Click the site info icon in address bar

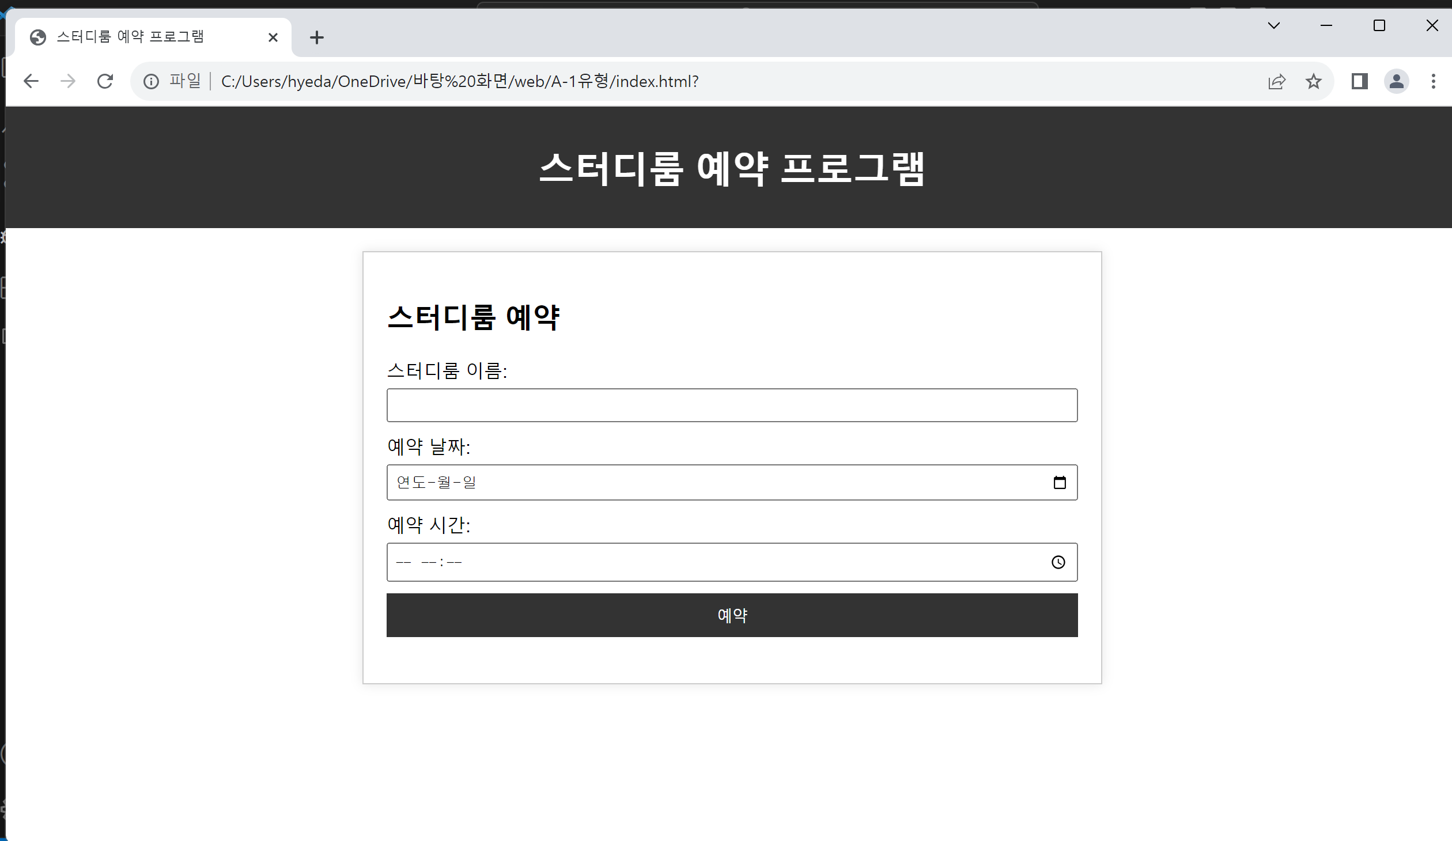[151, 81]
